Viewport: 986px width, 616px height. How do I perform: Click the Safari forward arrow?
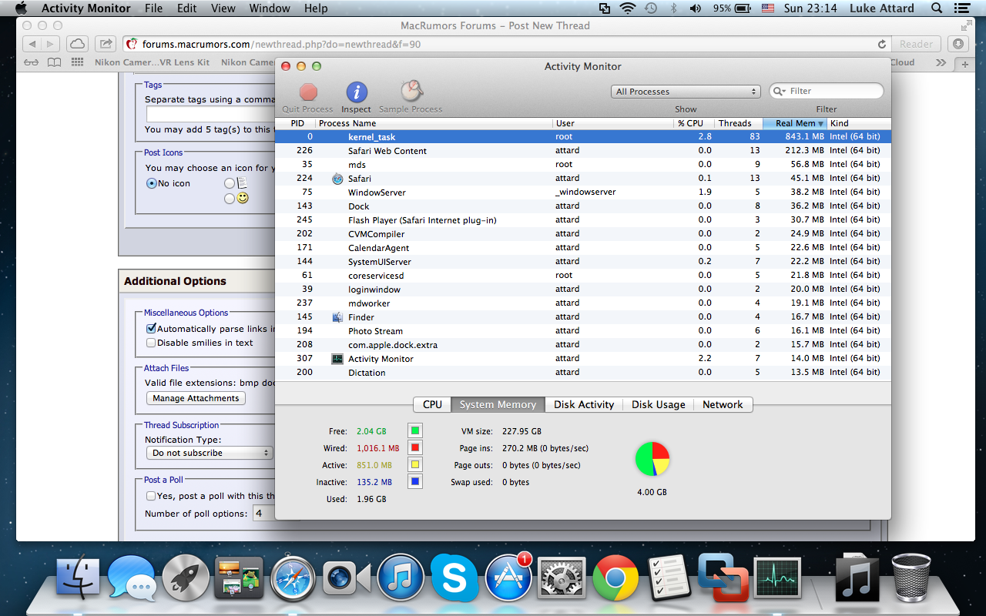pos(50,44)
